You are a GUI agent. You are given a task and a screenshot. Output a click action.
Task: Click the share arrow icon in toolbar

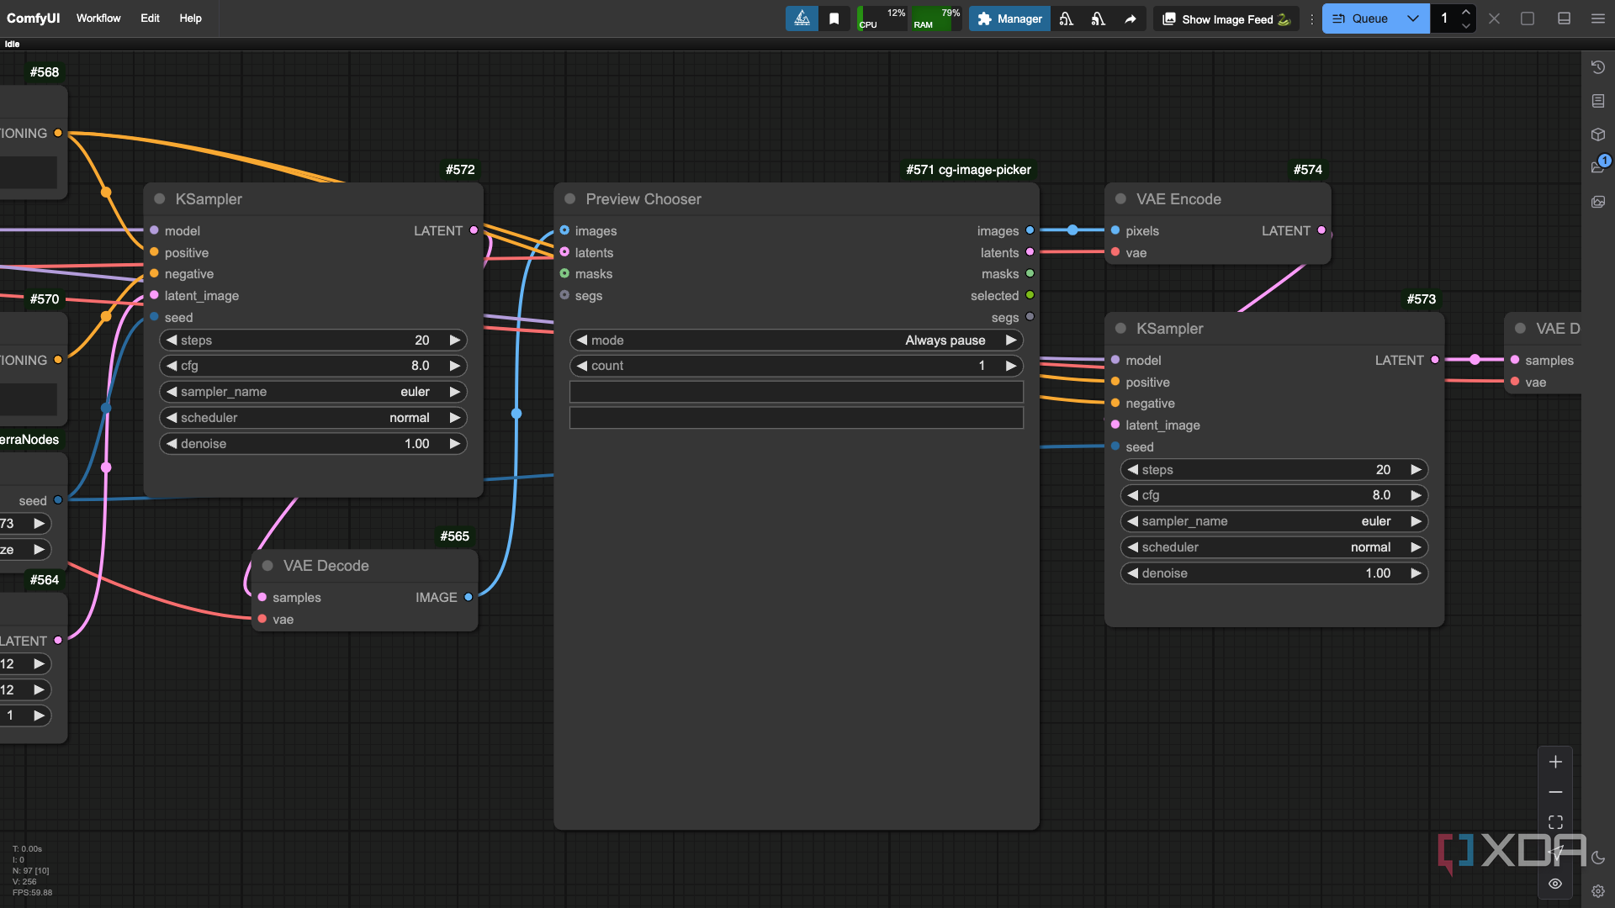pyautogui.click(x=1130, y=18)
